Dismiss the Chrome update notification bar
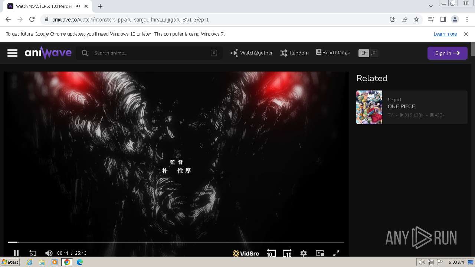 [466, 34]
